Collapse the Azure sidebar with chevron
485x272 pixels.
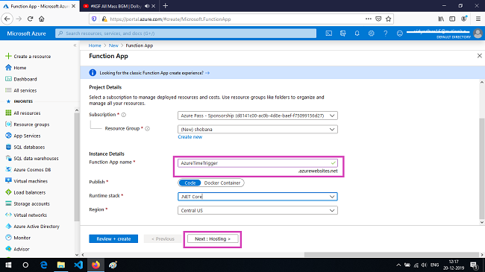[x=75, y=45]
